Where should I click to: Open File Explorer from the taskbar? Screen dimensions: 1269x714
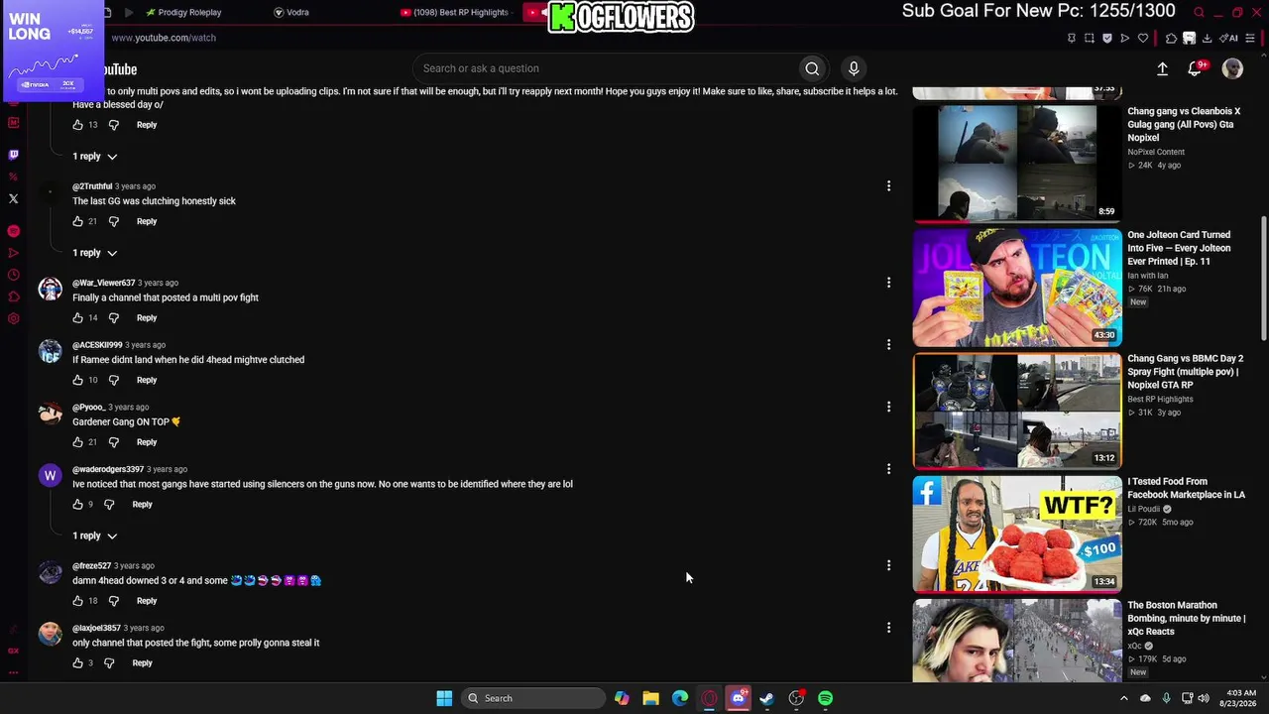[x=650, y=698]
